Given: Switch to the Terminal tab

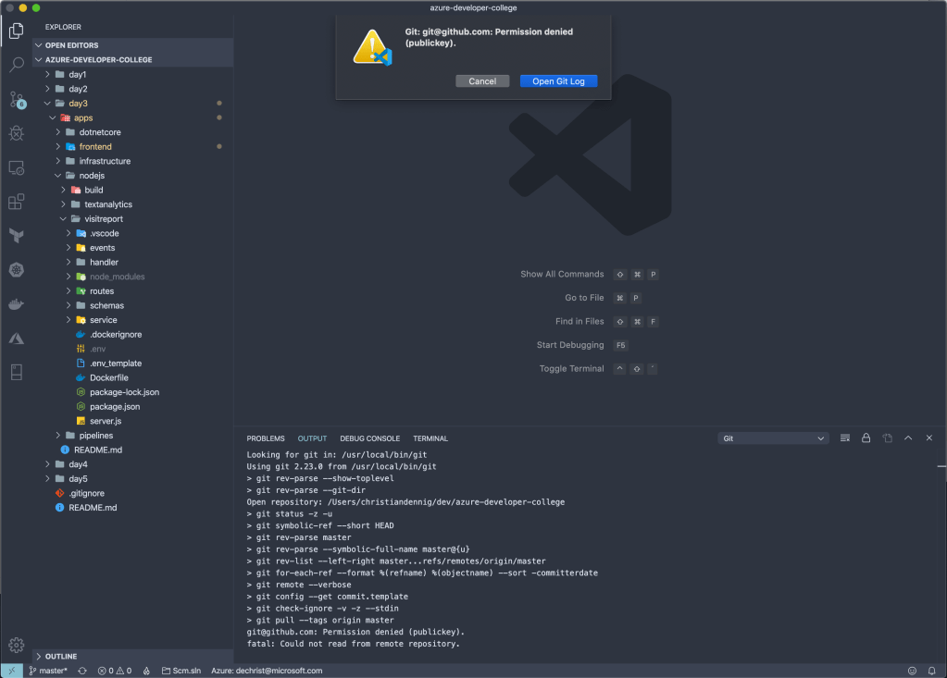Looking at the screenshot, I should click(x=430, y=438).
